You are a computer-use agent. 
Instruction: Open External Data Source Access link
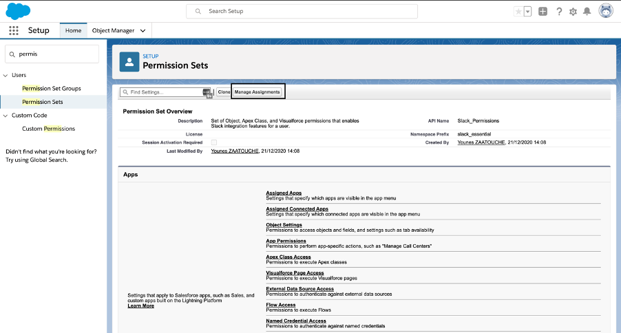point(299,289)
